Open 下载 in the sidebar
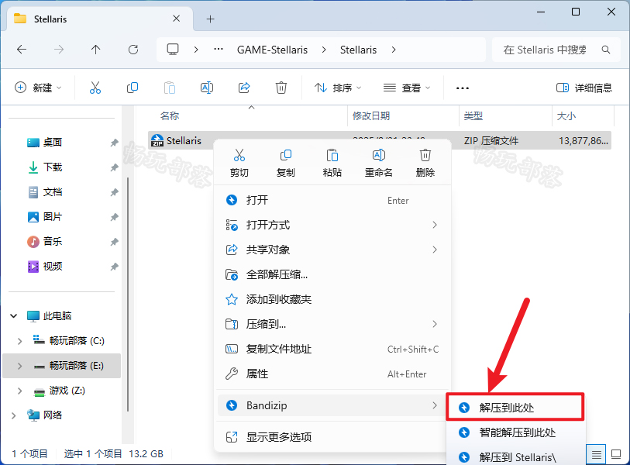 [x=52, y=167]
